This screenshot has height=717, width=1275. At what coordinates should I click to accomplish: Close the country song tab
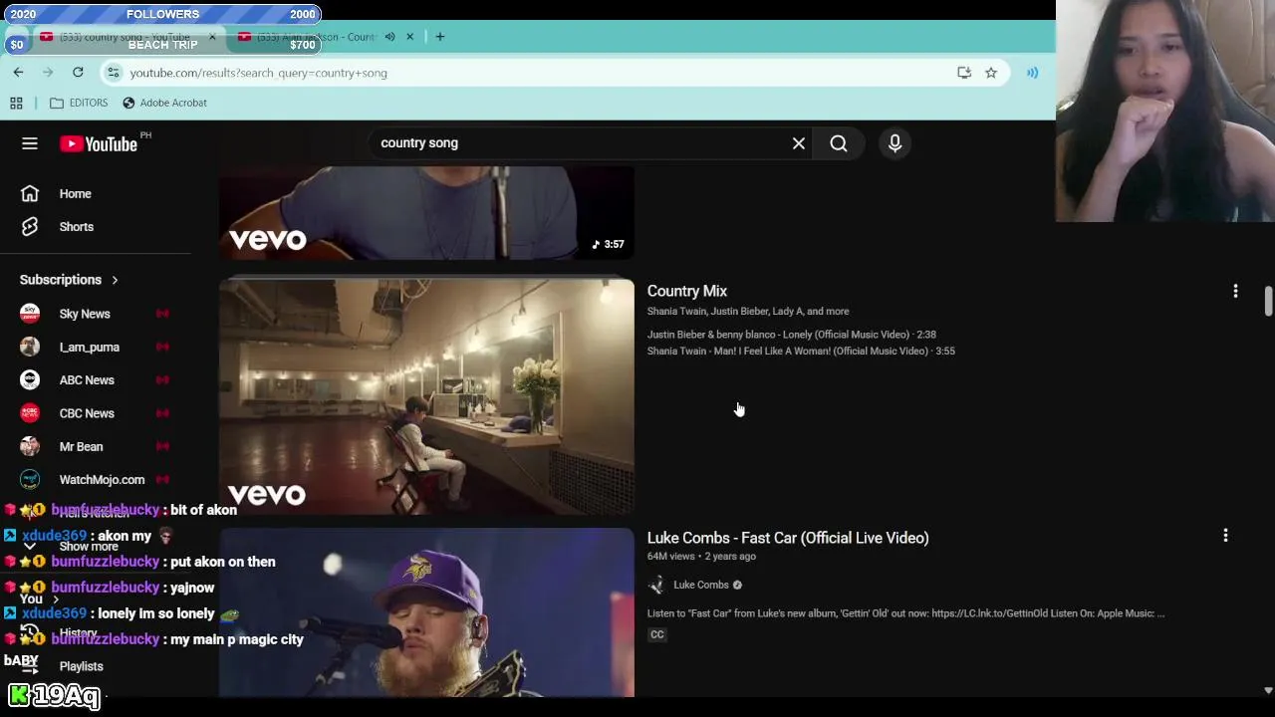pos(211,37)
